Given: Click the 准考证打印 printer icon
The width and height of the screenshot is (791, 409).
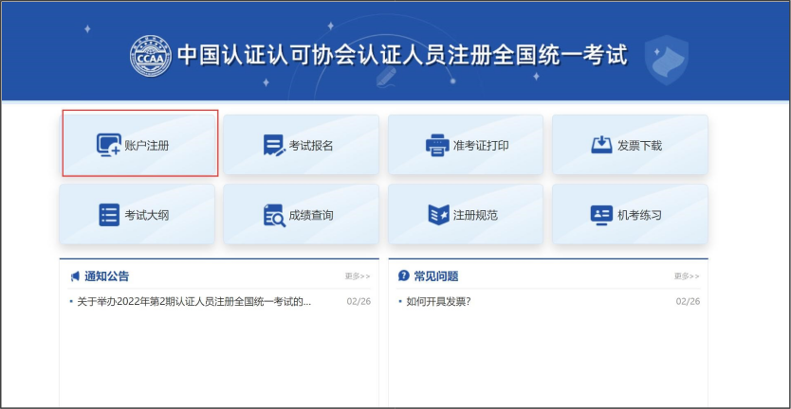Looking at the screenshot, I should pos(437,145).
